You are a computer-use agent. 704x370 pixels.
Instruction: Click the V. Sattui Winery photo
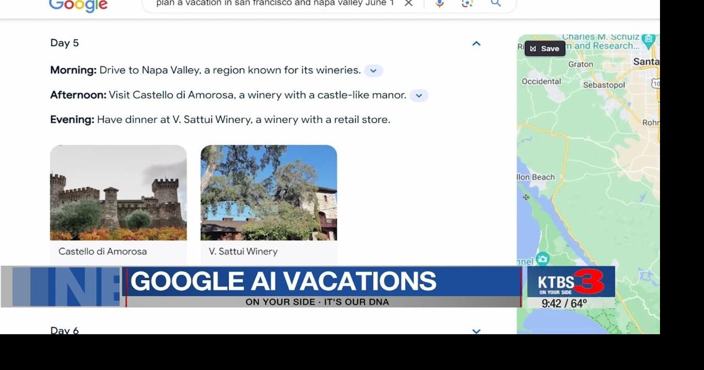[269, 192]
